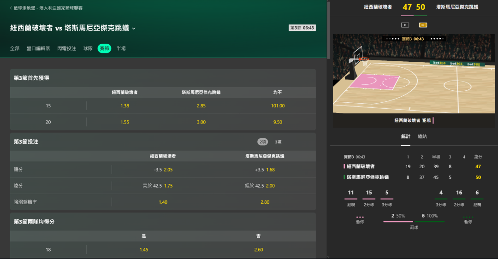
Task: Pick 否 odds 2.60 for 18
Action: (259, 250)
